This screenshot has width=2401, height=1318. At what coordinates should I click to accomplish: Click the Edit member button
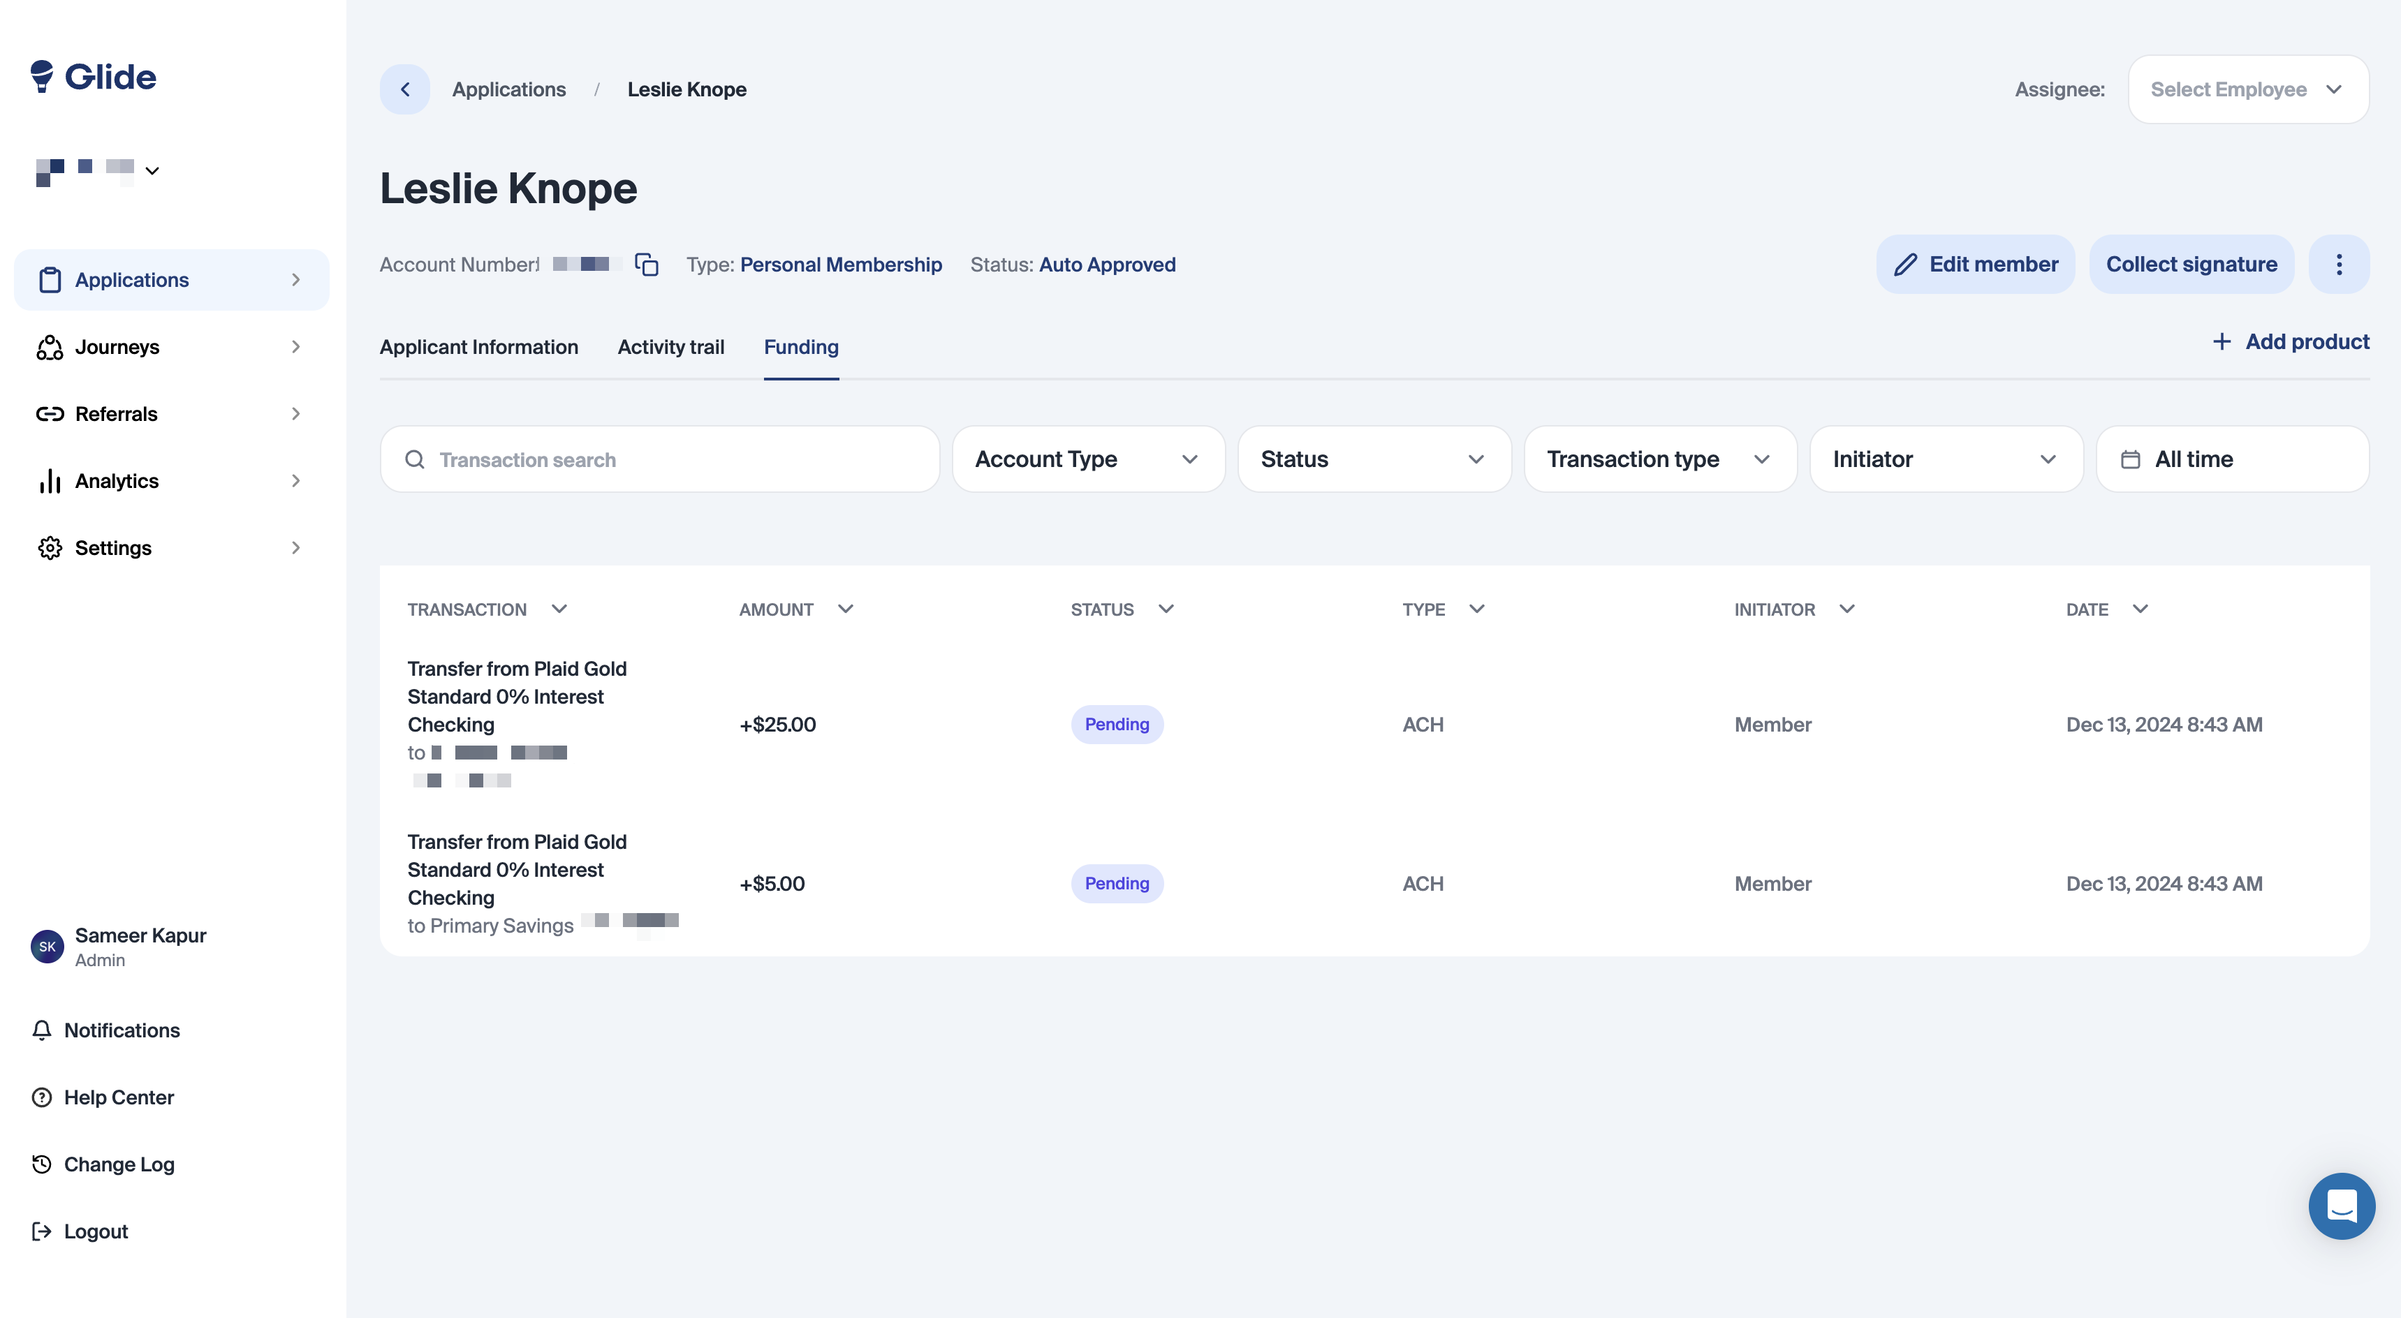coord(1974,265)
